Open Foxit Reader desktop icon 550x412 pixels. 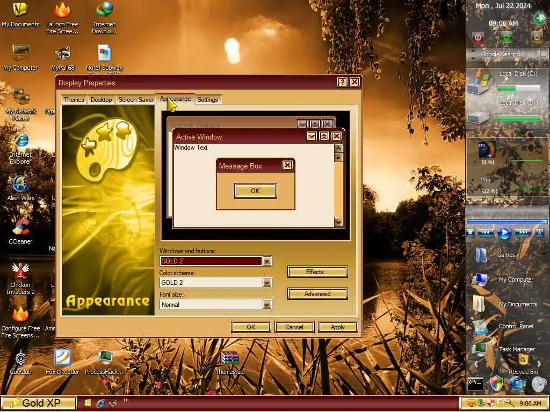62,362
